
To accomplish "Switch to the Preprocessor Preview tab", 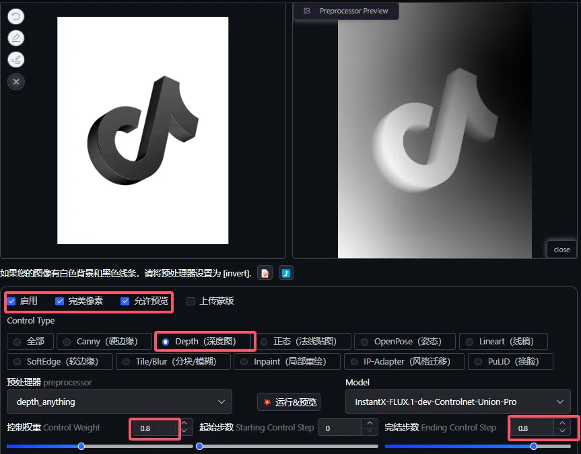I will tap(346, 11).
